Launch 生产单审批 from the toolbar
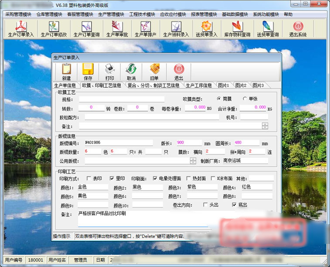 coord(117,29)
